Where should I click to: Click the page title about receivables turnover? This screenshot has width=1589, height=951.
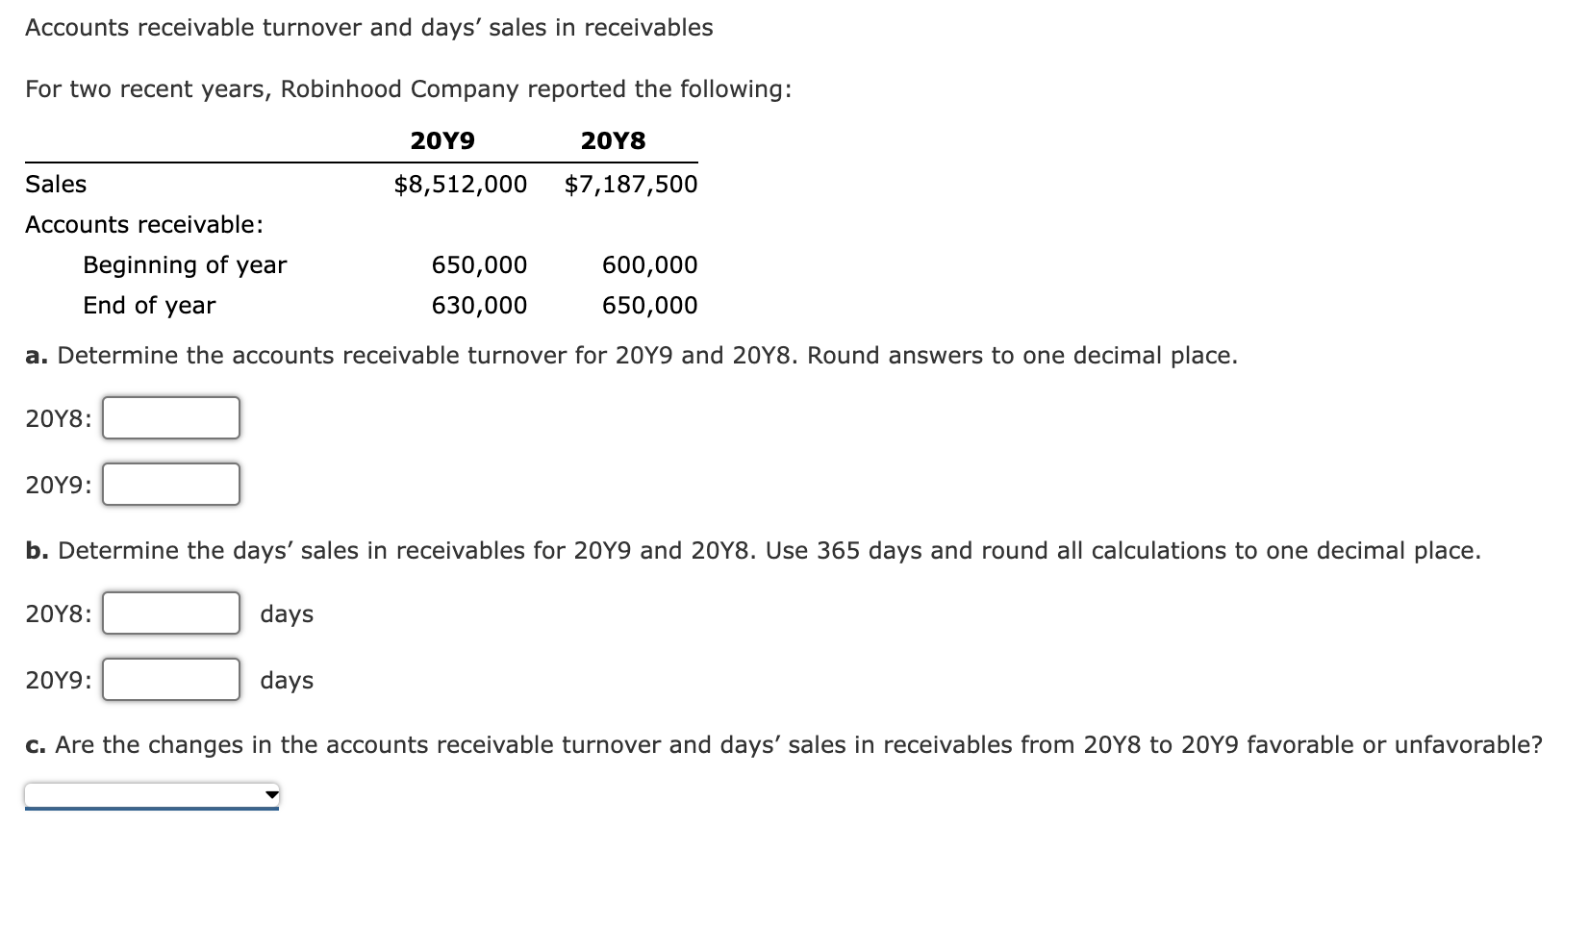tap(369, 27)
